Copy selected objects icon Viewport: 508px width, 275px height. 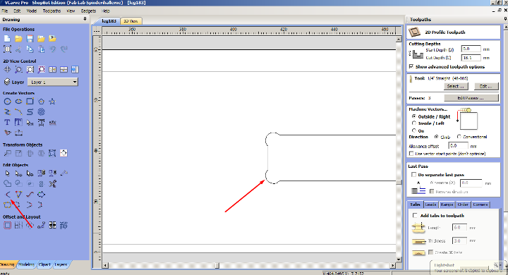[30, 49]
